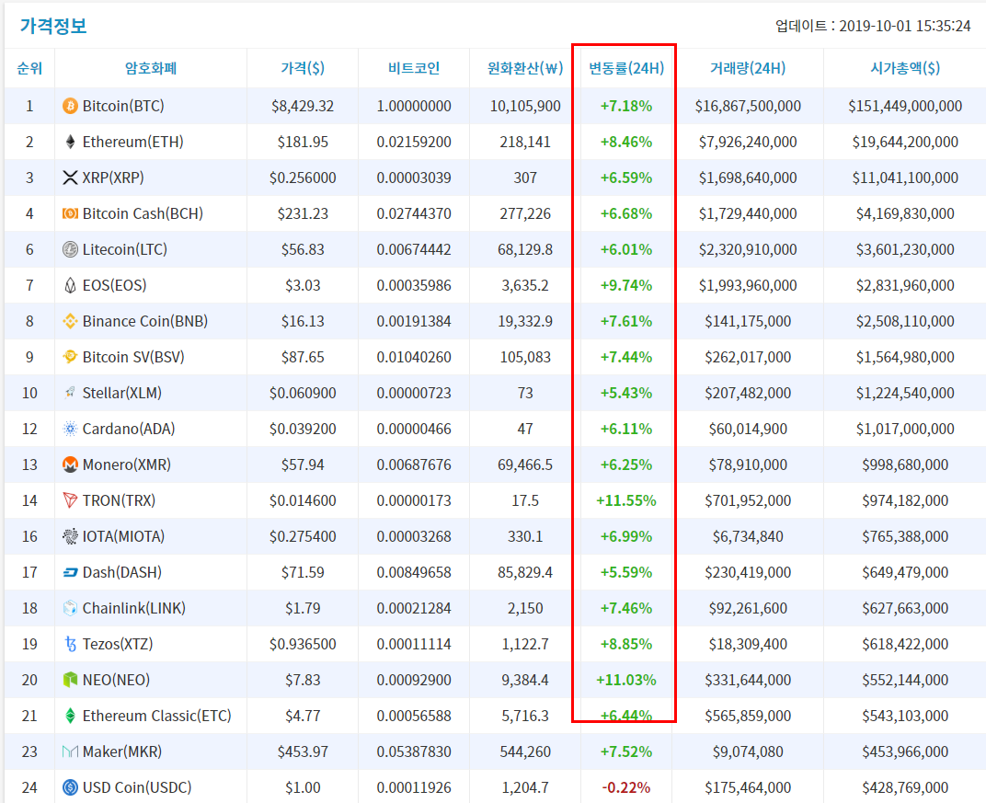Screen dimensions: 986x803
Task: Open the Chainlink(LINK) coin link
Action: (x=134, y=607)
